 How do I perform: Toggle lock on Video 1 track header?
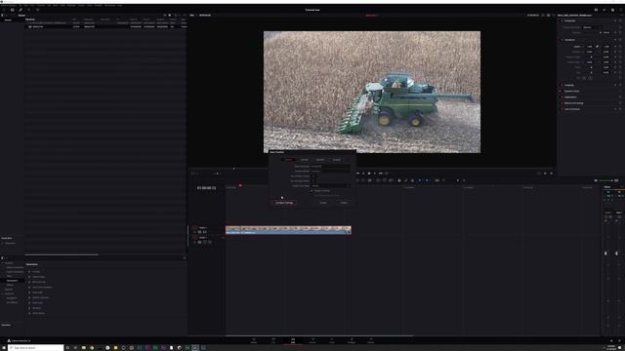(x=195, y=232)
